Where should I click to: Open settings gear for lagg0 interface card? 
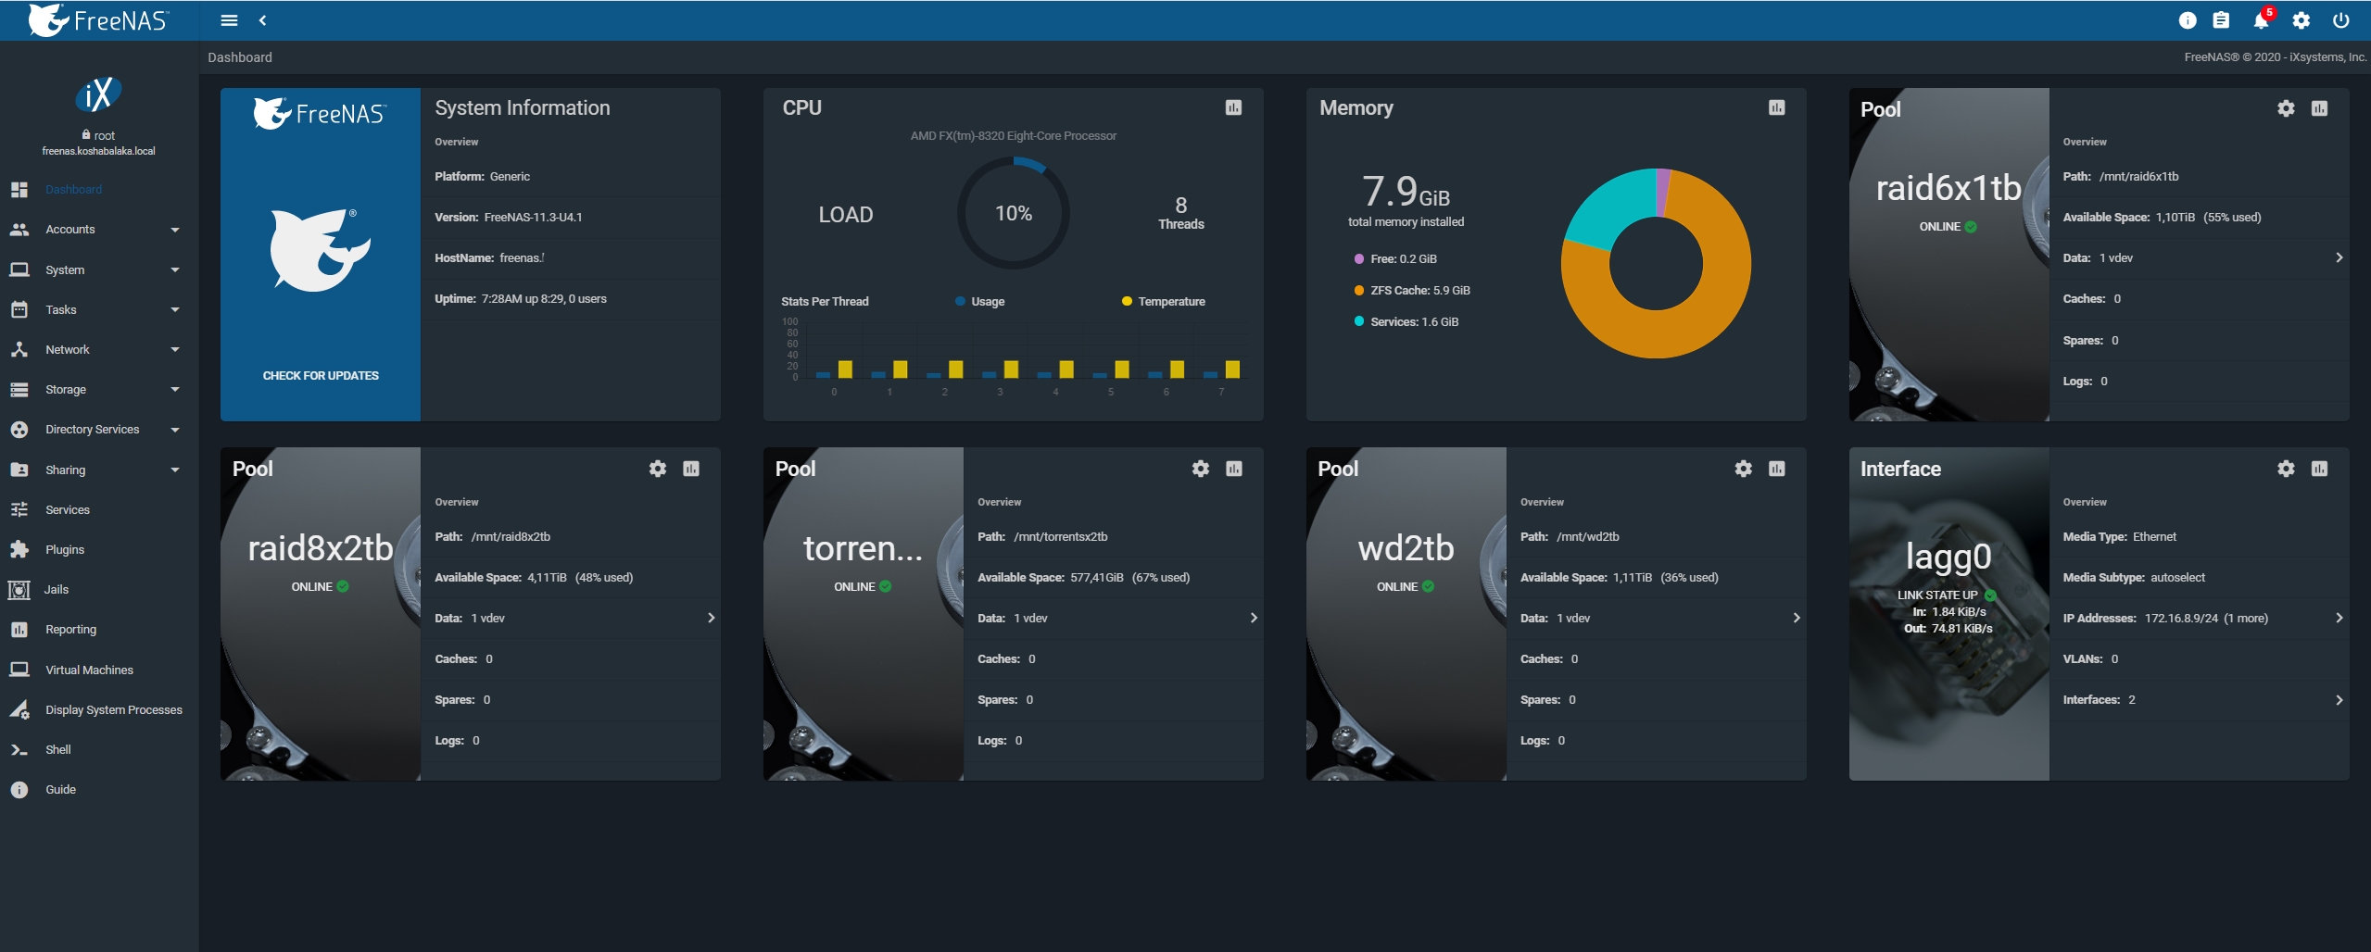2286,469
